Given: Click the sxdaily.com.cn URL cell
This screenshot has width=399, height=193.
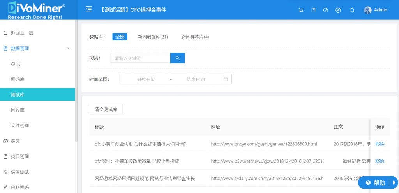Looking at the screenshot, I should (267, 179).
